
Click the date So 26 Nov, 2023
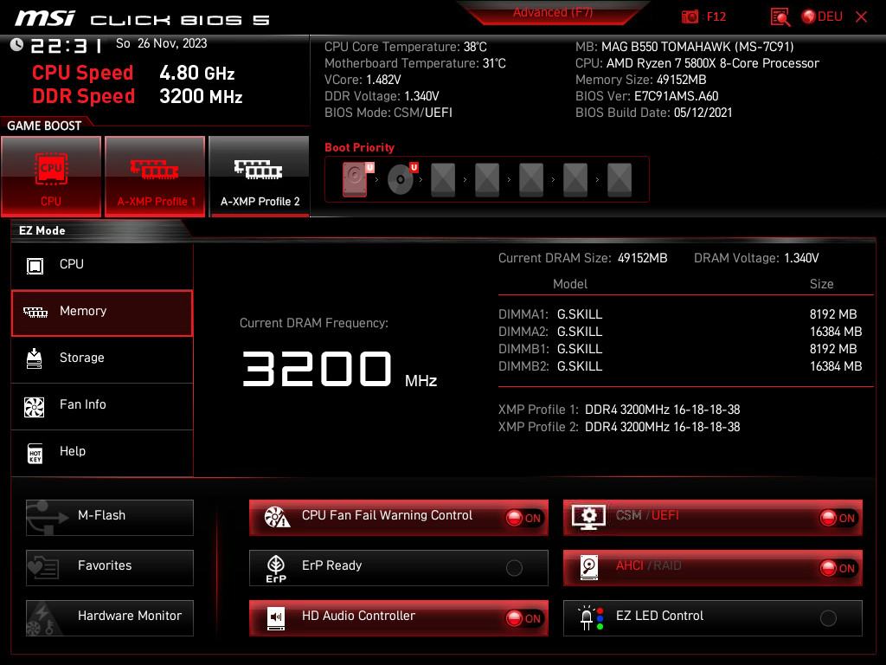(x=162, y=43)
